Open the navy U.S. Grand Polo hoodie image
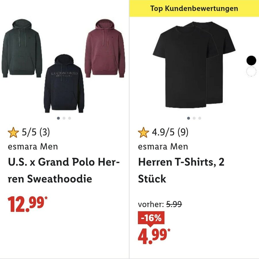 click(x=64, y=83)
